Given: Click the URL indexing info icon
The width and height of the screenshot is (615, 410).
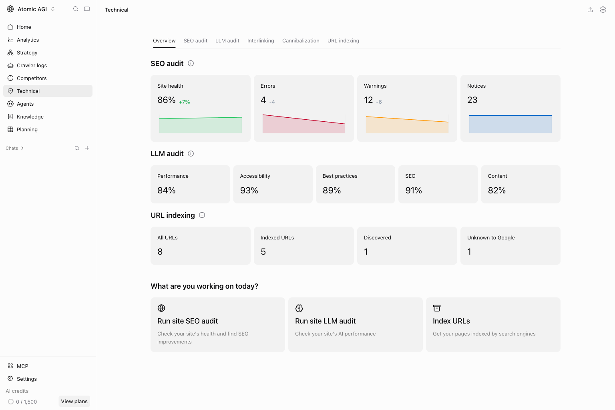Looking at the screenshot, I should (202, 215).
